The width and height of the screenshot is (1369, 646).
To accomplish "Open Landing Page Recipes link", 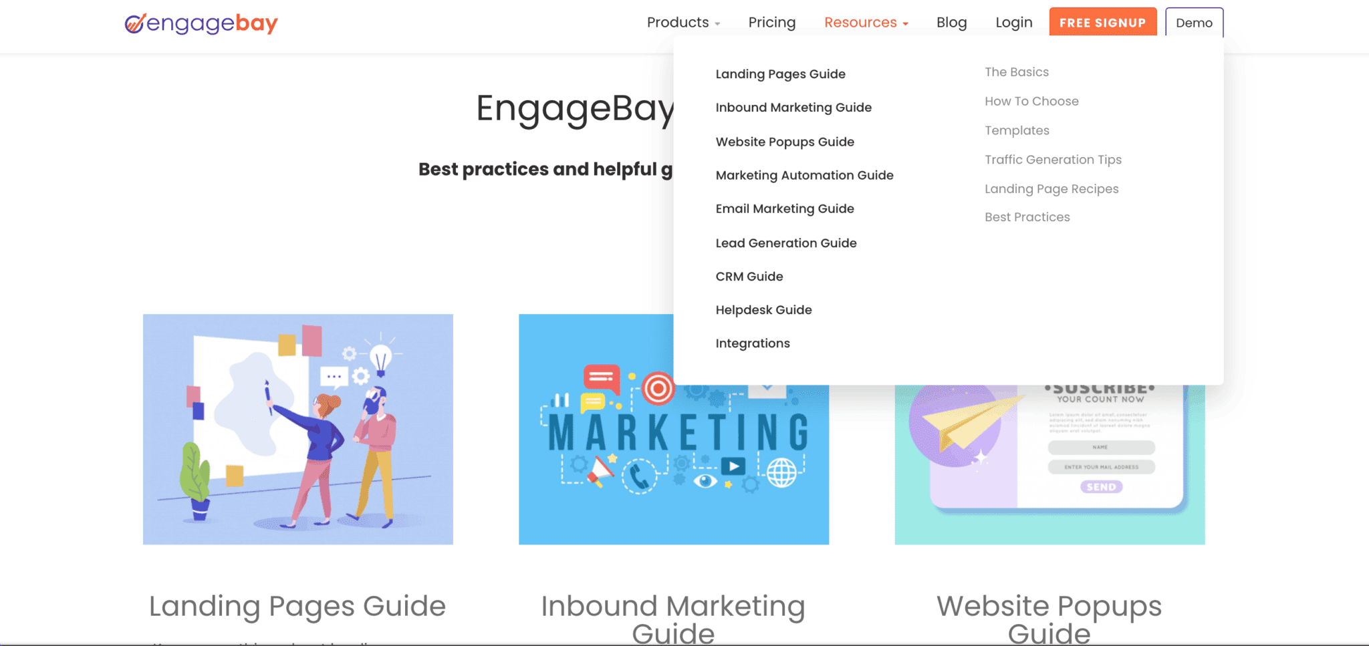I will pyautogui.click(x=1051, y=189).
